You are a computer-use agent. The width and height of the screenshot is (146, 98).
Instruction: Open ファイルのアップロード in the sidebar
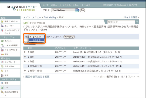click(12, 32)
